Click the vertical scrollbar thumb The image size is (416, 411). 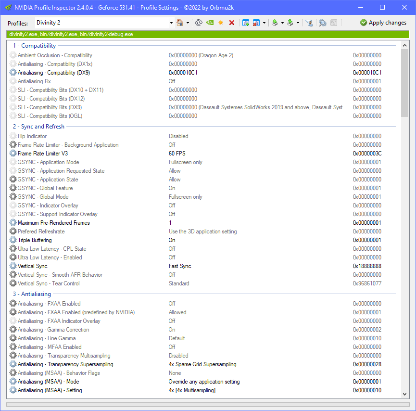tap(404, 83)
